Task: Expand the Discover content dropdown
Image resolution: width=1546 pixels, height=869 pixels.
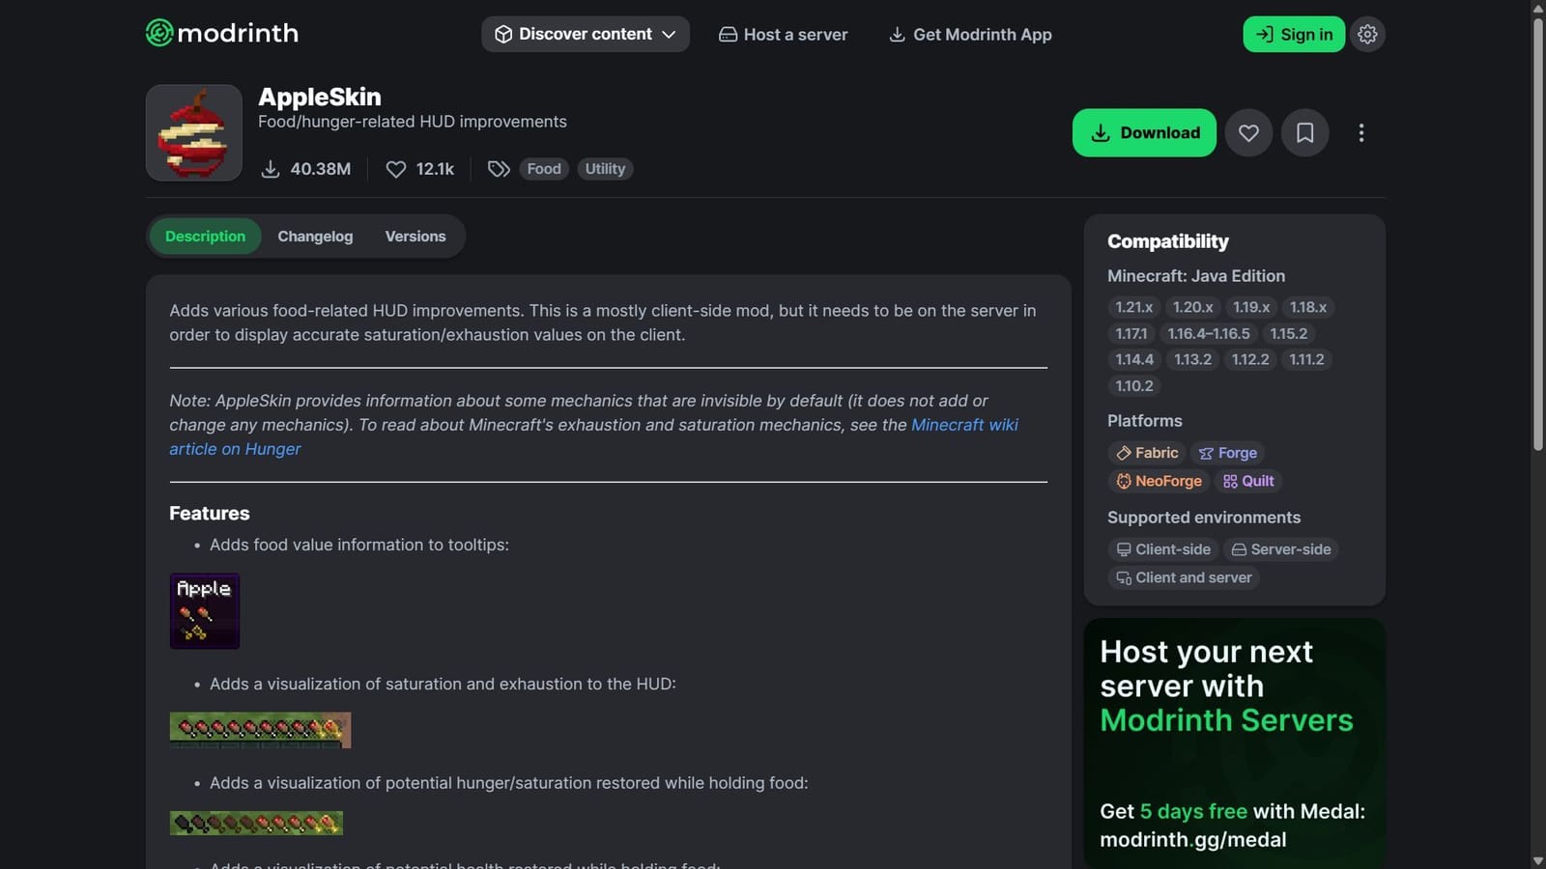Action: [x=585, y=34]
